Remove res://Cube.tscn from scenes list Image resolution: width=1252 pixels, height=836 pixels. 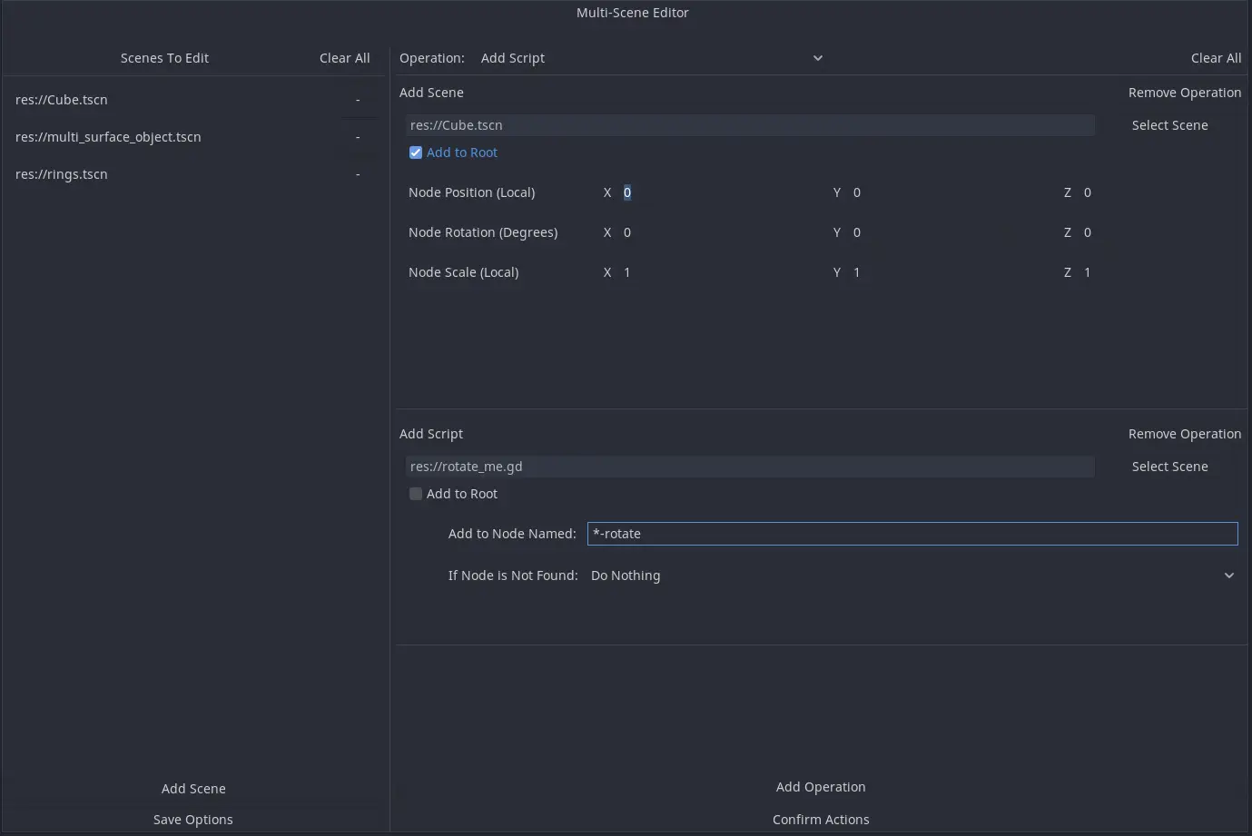click(x=358, y=100)
